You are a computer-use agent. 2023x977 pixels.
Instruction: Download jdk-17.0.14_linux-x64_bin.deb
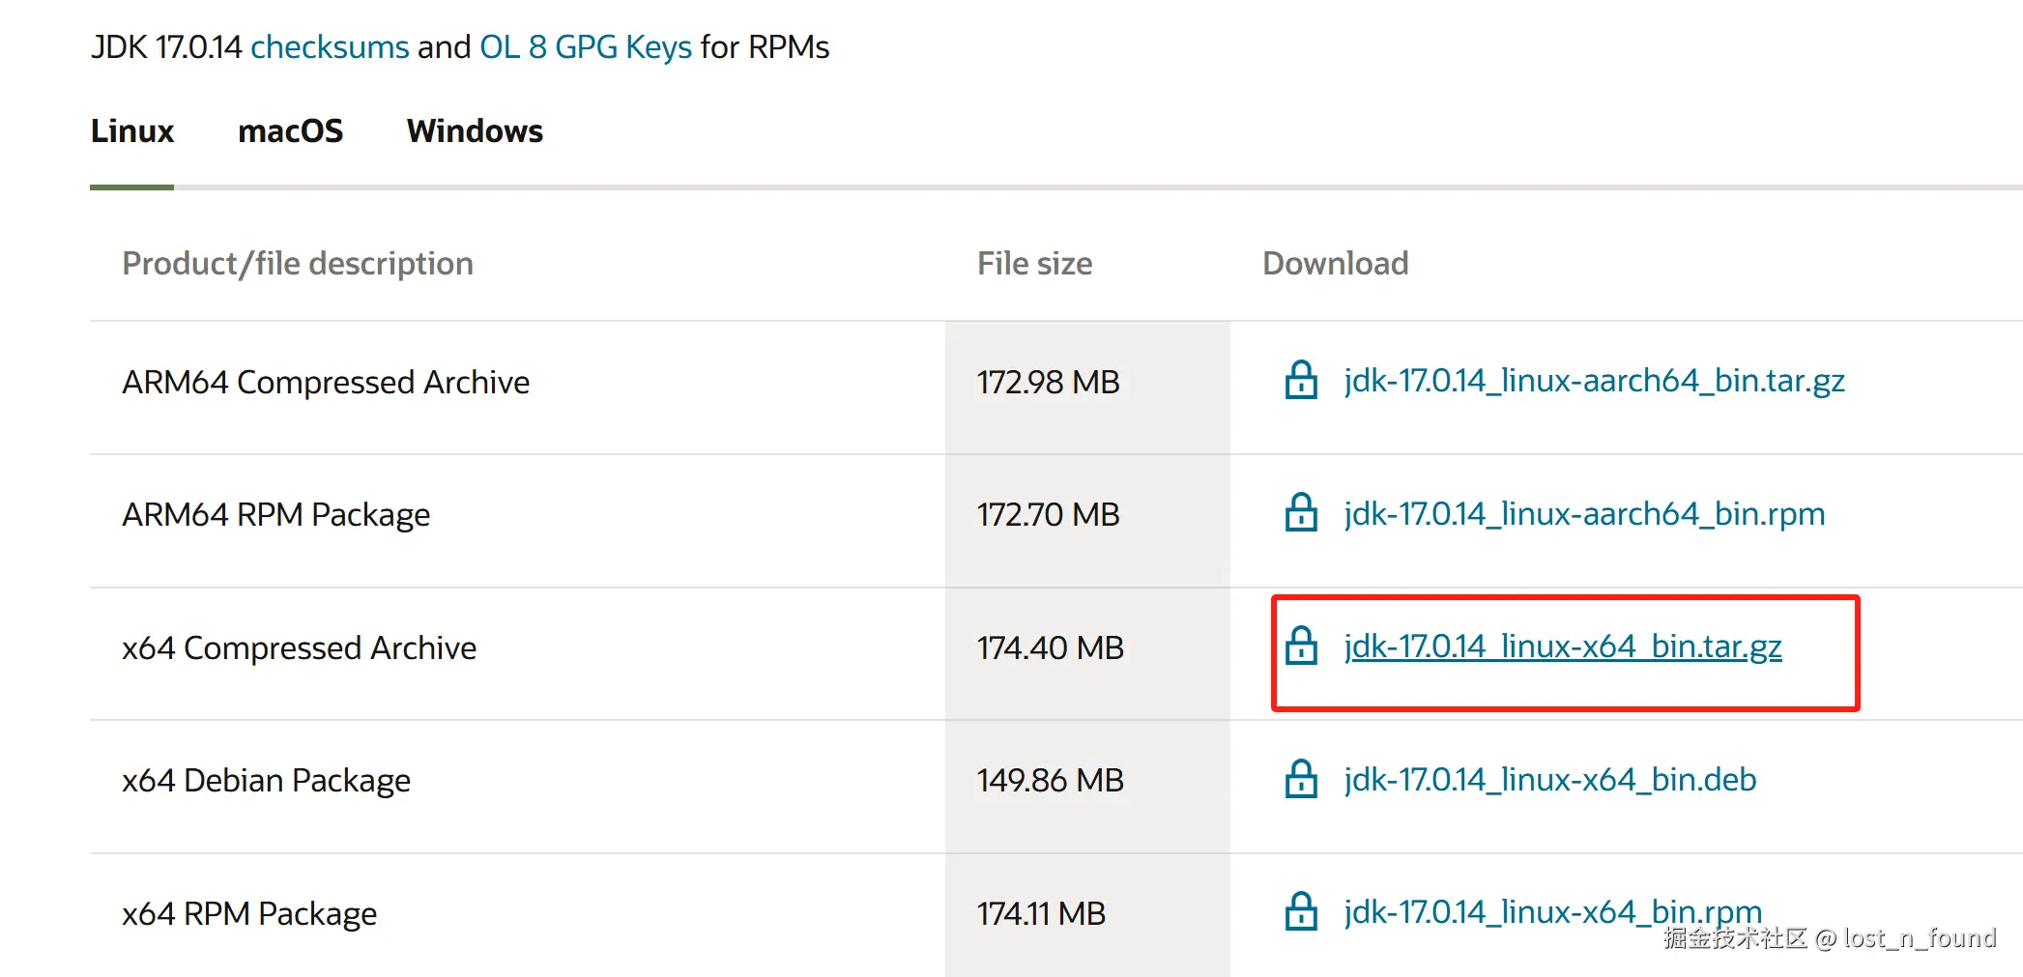coord(1549,779)
